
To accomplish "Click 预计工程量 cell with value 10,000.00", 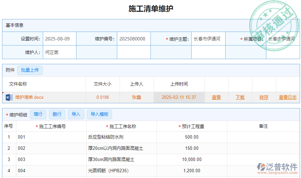I will tap(192, 160).
